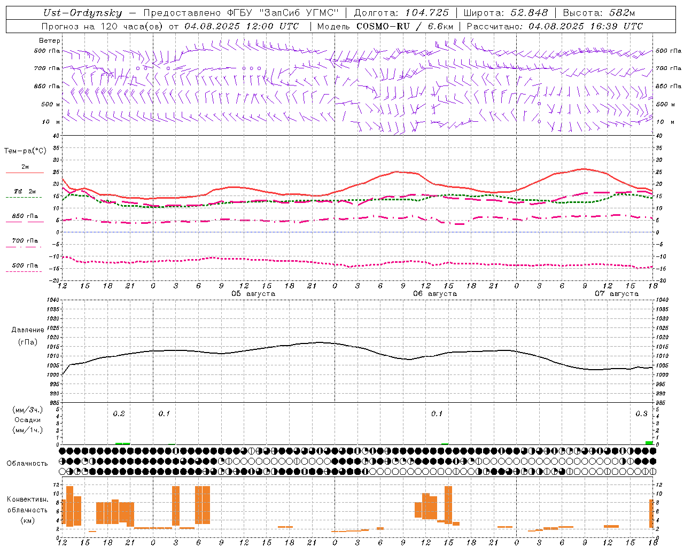Click the 'Ветер' wind panel label
The height and width of the screenshot is (547, 684).
(50, 41)
